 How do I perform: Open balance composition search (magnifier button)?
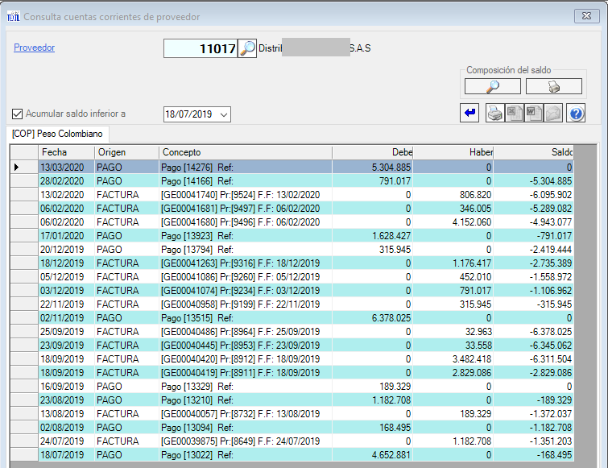(492, 86)
